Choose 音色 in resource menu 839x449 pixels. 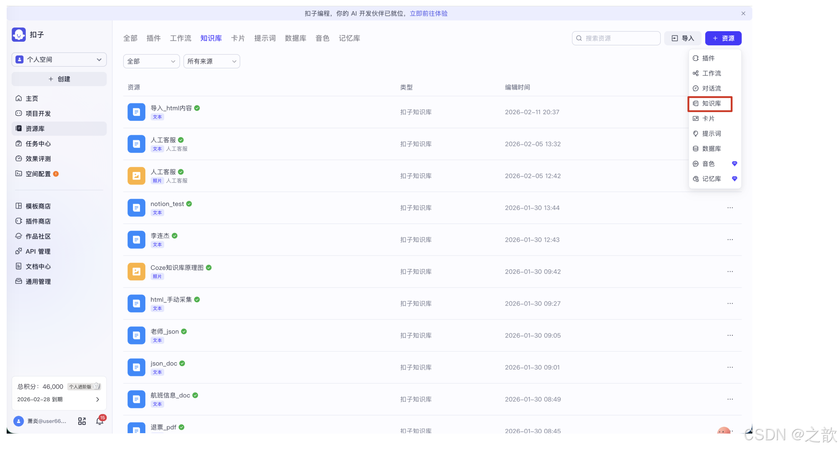click(x=715, y=164)
